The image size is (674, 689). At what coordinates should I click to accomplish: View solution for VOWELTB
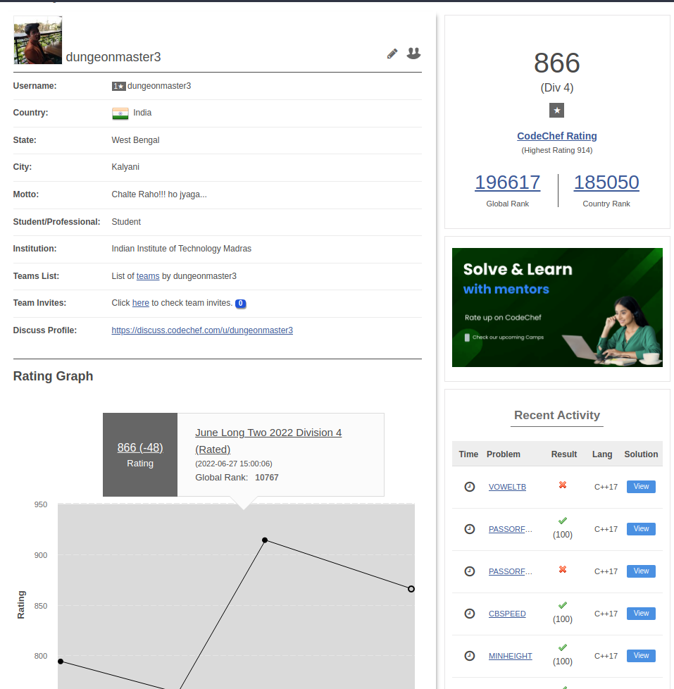(641, 486)
